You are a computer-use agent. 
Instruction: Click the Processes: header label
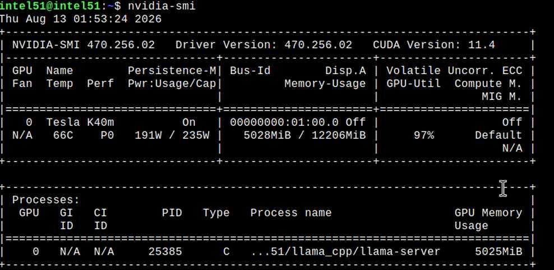pos(46,200)
